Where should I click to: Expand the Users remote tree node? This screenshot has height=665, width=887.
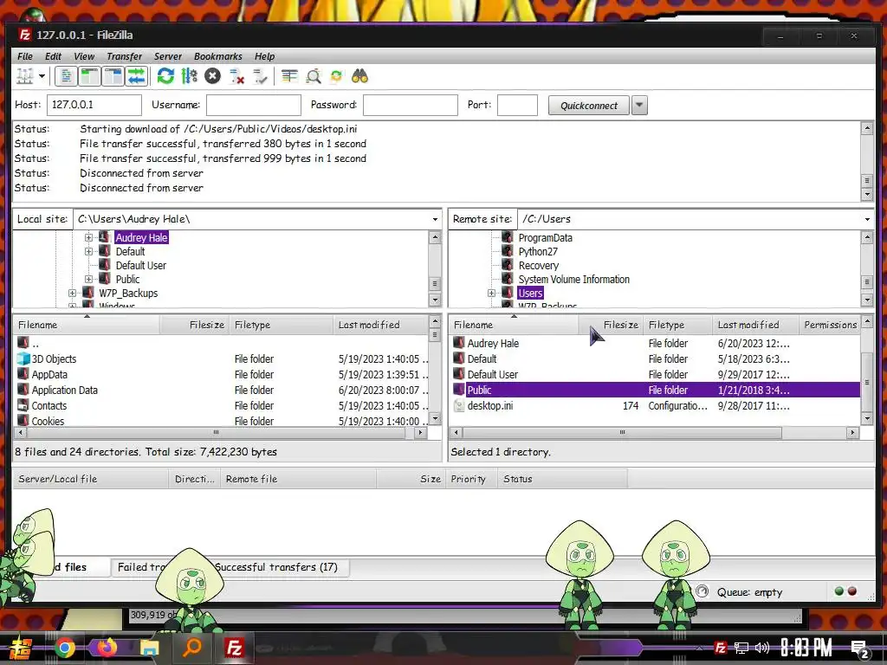coord(492,293)
